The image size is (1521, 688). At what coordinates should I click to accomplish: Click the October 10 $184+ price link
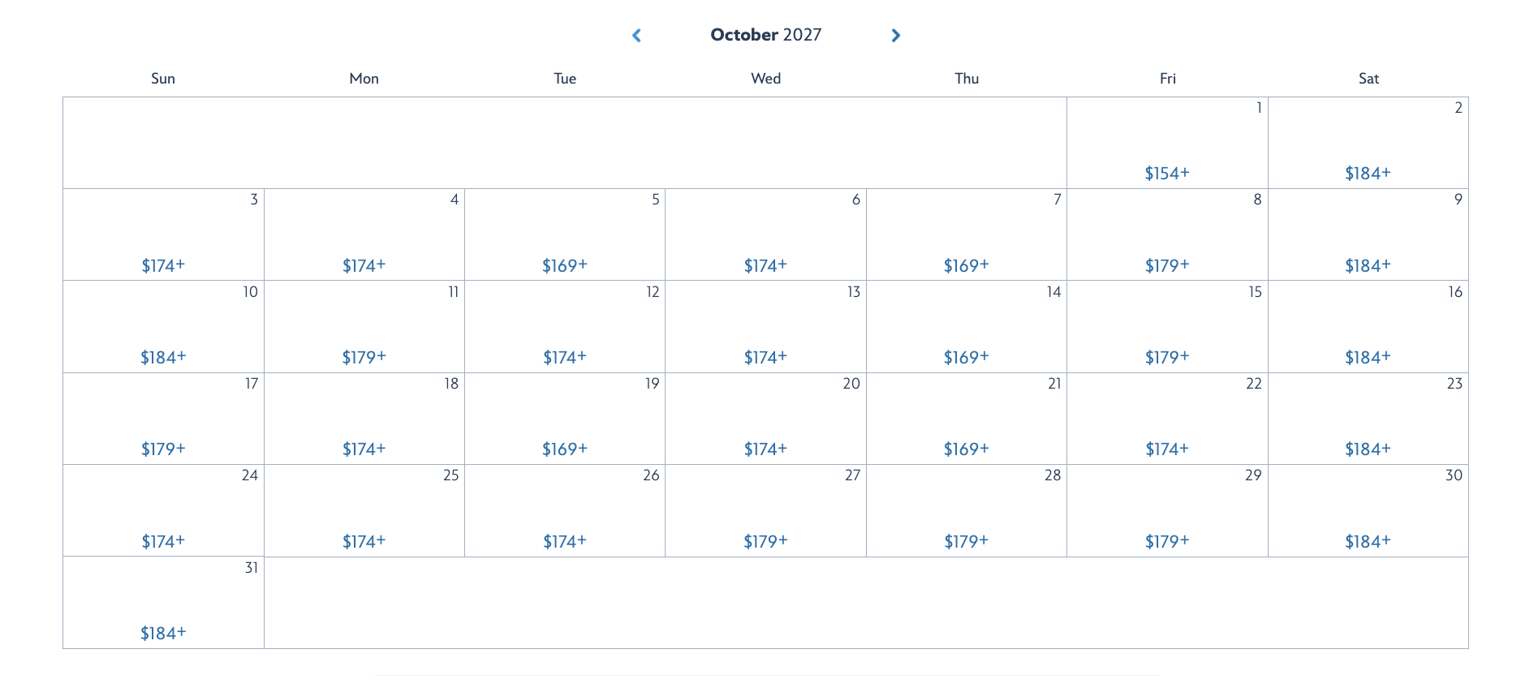163,357
